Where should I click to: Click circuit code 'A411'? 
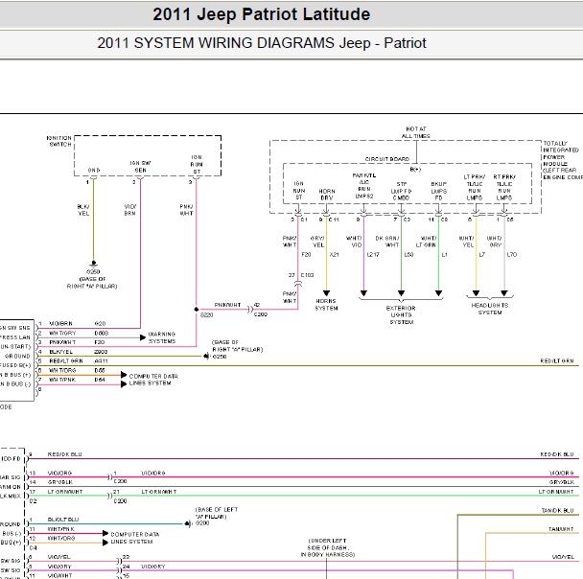(x=101, y=360)
